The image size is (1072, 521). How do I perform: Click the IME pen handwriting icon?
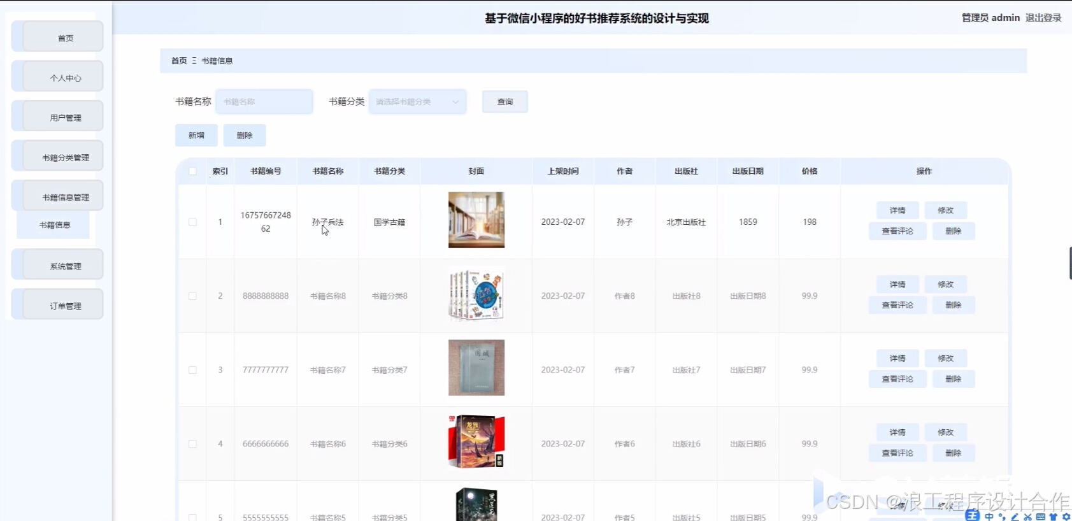click(x=1015, y=517)
